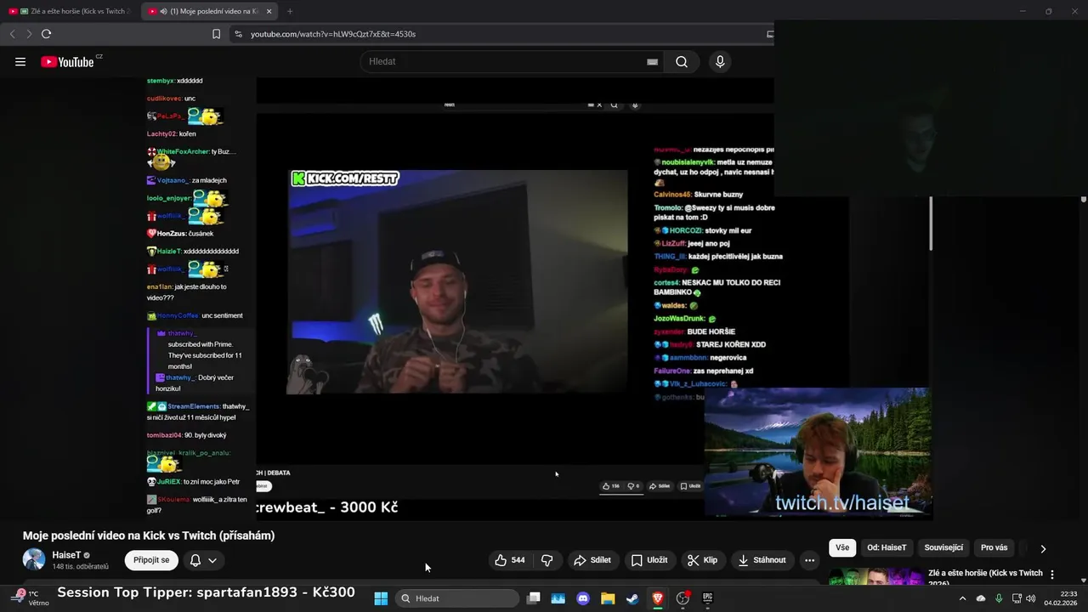Image resolution: width=1088 pixels, height=612 pixels.
Task: Click the video title "Moje poslední video na Kick"
Action: [149, 535]
